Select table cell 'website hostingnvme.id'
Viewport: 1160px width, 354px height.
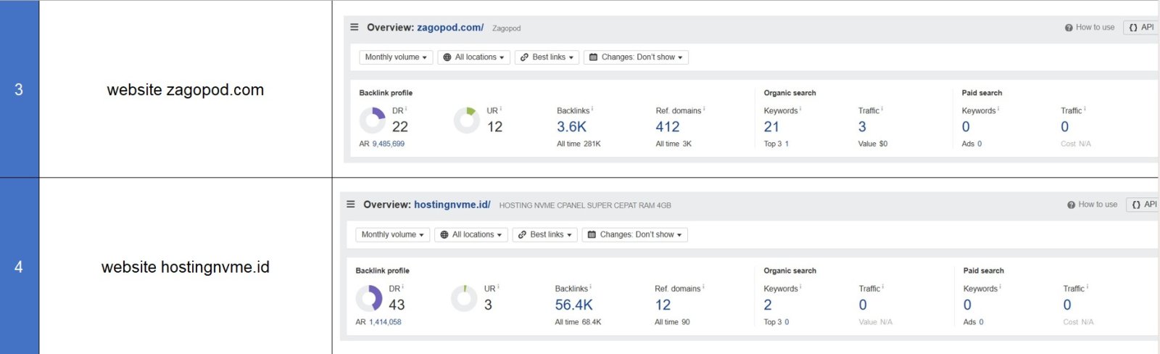[186, 267]
